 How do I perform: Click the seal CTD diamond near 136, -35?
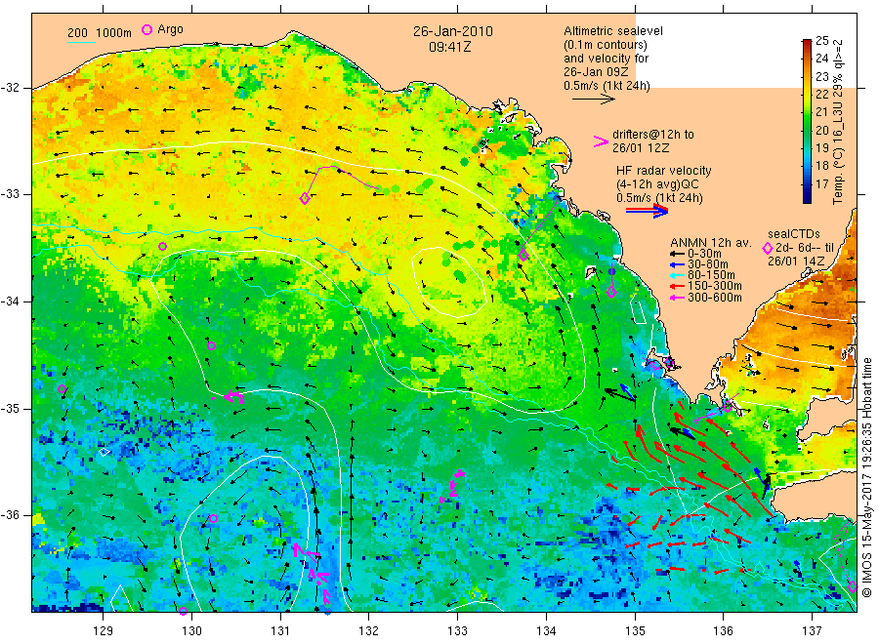[728, 407]
